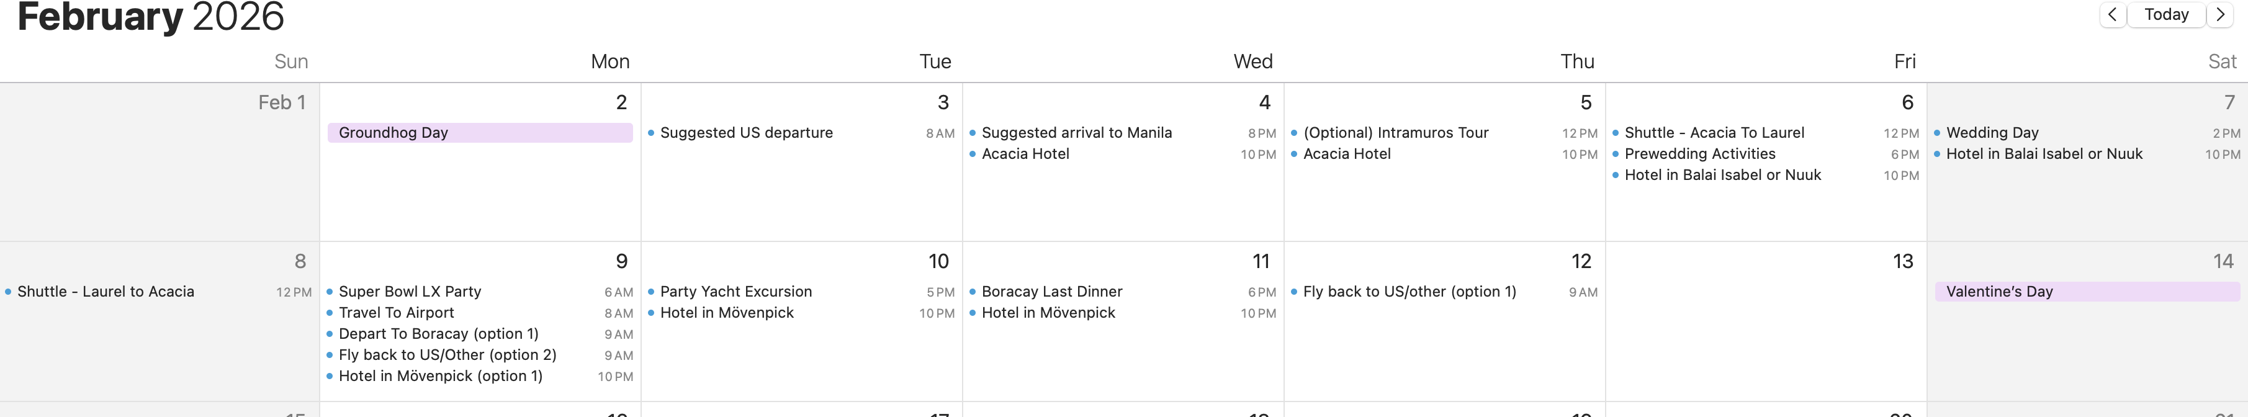Screen dimensions: 2248x417
Task: Open the Super Bowl LX Party event
Action: point(480,292)
